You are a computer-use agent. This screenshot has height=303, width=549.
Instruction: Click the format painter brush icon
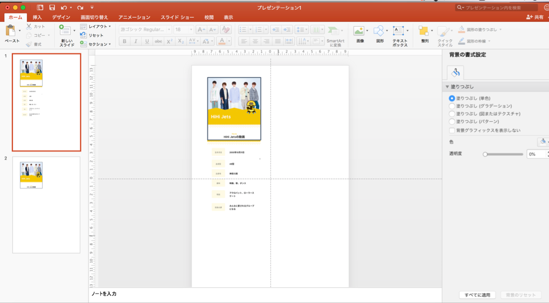[29, 45]
